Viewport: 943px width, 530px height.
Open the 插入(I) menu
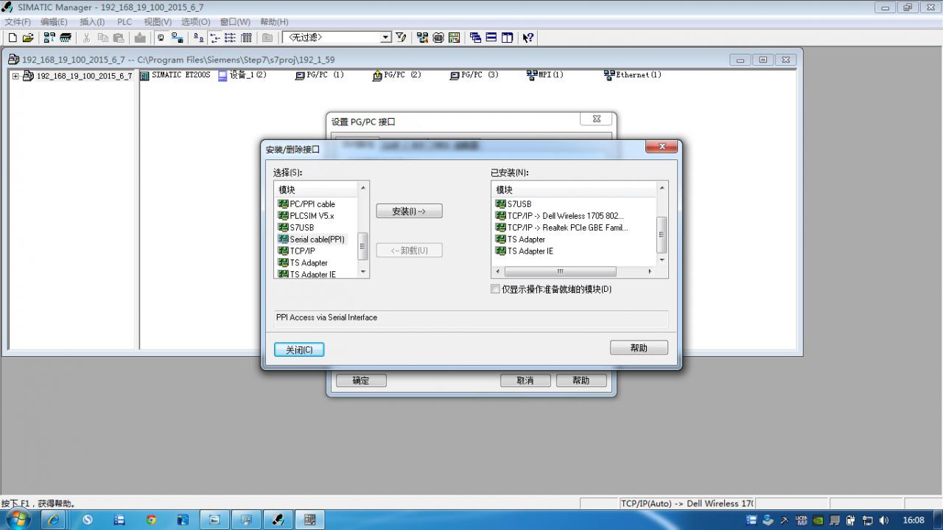click(92, 22)
